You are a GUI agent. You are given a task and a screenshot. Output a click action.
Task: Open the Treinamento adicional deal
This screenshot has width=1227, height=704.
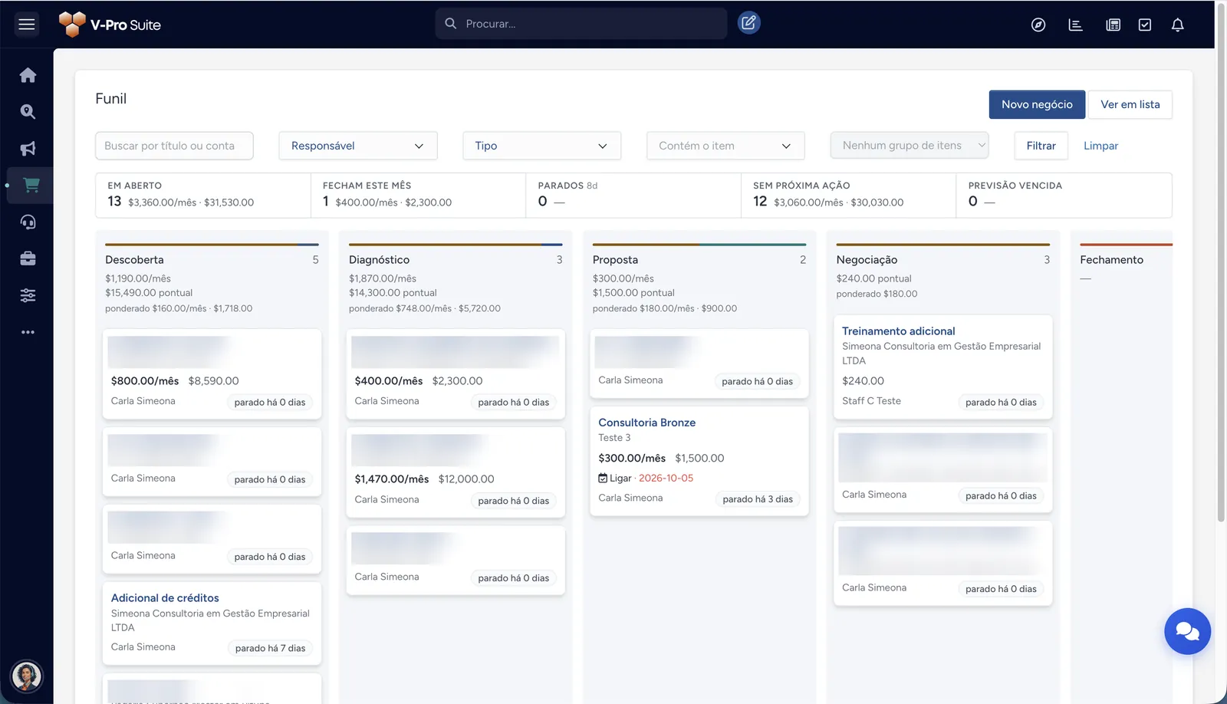tap(899, 331)
